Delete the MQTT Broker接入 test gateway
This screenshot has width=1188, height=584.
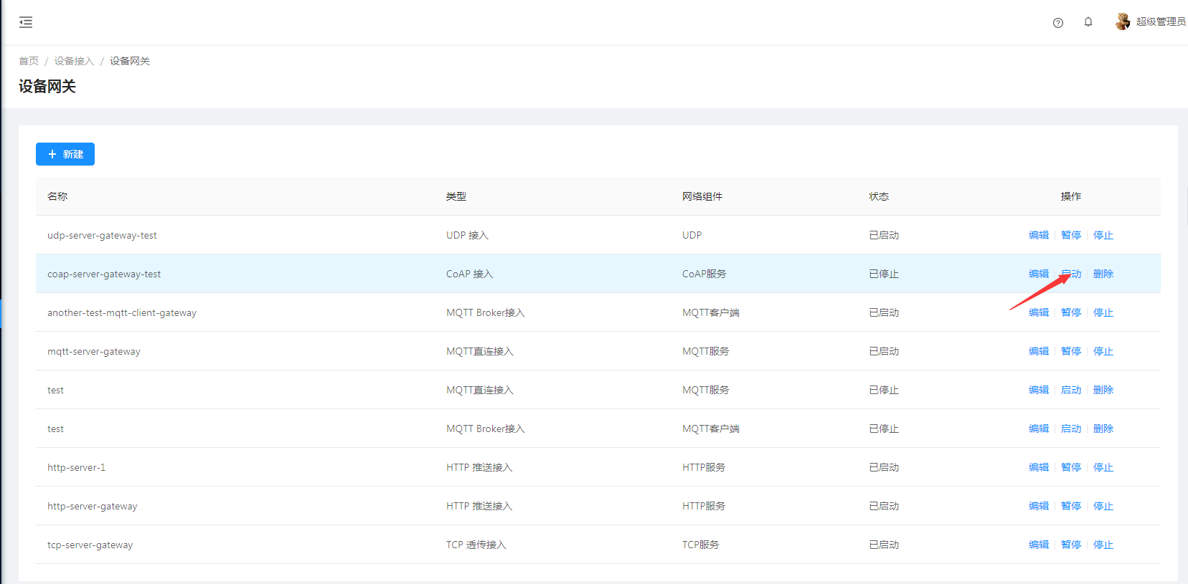point(1103,429)
